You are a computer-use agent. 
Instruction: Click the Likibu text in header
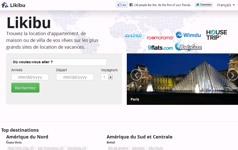(18, 5)
